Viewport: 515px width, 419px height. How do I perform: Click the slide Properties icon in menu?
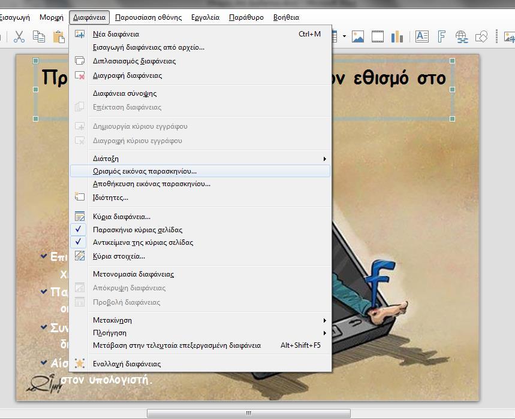coord(80,197)
